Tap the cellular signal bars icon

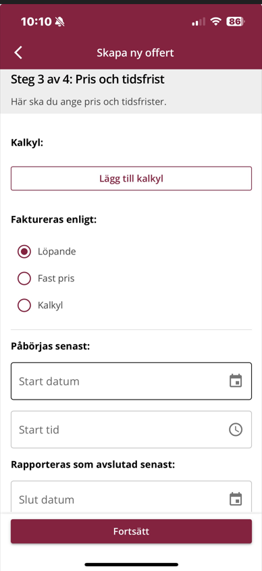tap(199, 22)
